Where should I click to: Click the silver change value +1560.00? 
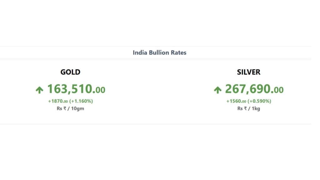tap(236, 101)
